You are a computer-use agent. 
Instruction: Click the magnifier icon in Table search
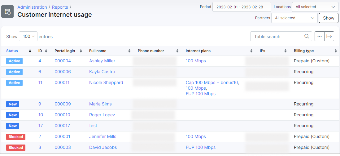[307, 36]
